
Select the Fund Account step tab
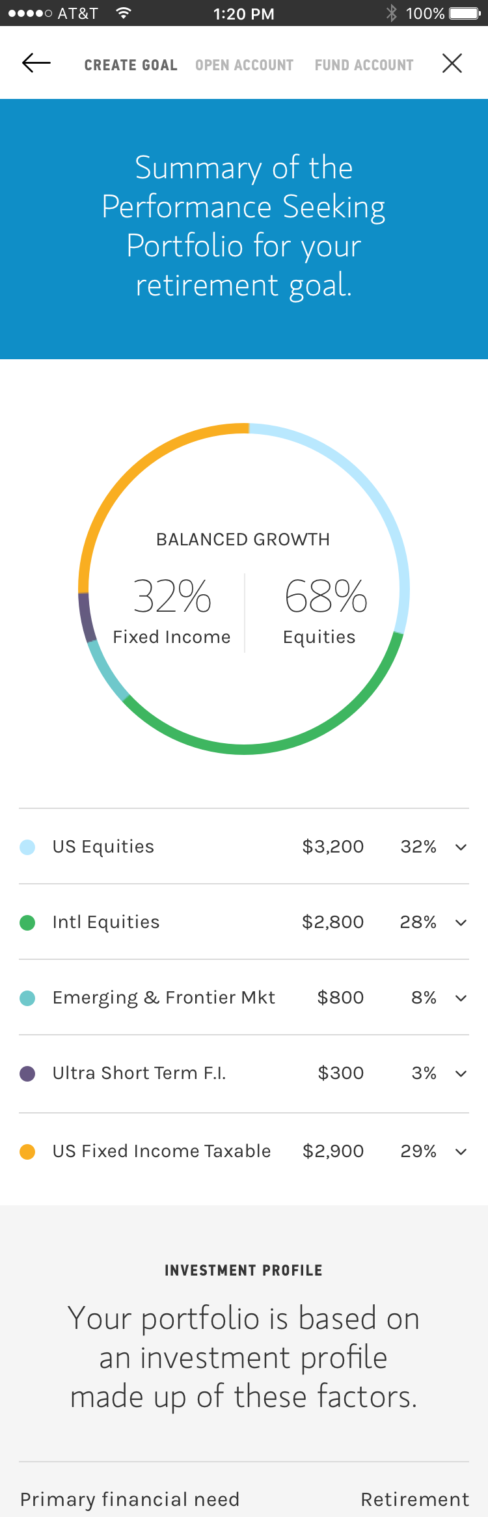click(x=364, y=65)
